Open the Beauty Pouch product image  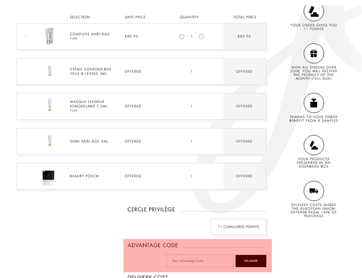click(x=48, y=177)
